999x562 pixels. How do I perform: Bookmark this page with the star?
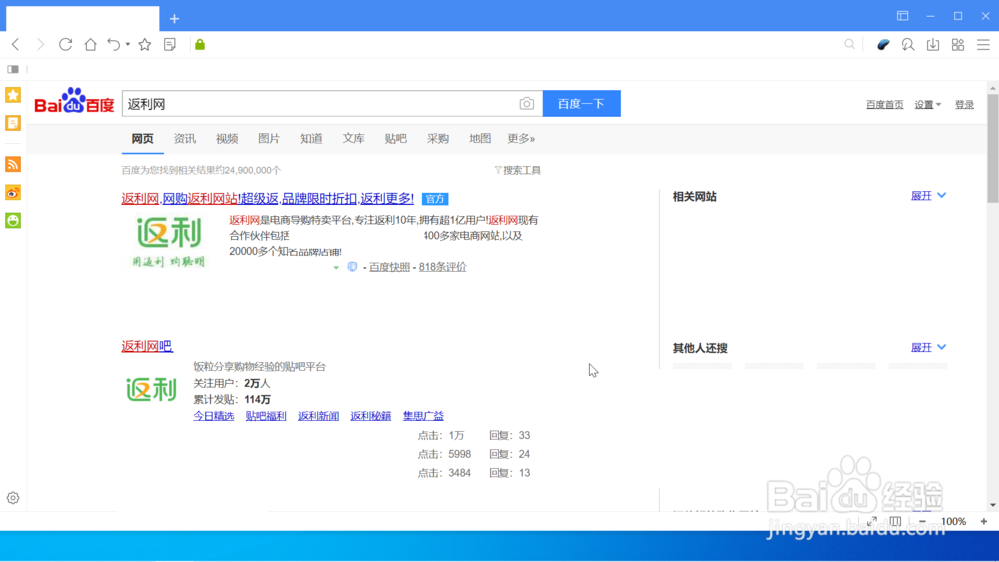tap(145, 45)
